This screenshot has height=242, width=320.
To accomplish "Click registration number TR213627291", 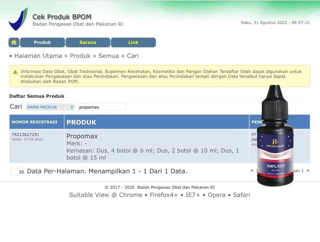I will point(25,134).
